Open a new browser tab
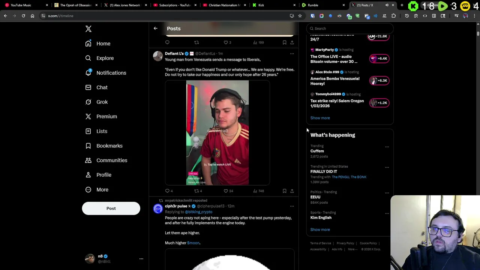480x270 pixels. (402, 5)
